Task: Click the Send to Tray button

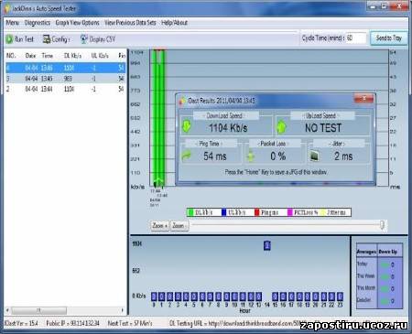Action: click(x=388, y=38)
